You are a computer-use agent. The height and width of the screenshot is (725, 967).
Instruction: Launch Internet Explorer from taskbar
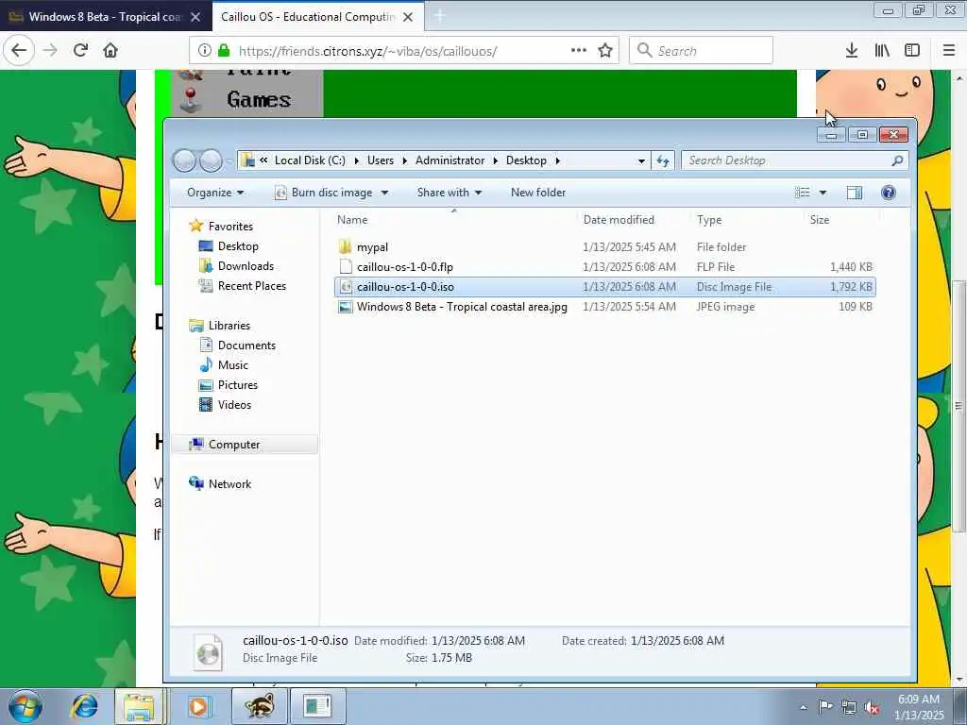coord(84,706)
